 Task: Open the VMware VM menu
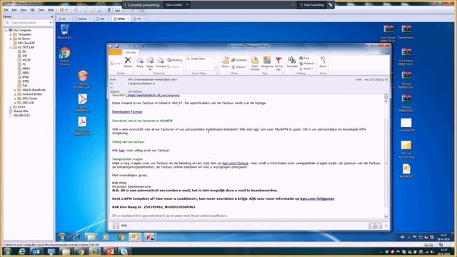32,10
